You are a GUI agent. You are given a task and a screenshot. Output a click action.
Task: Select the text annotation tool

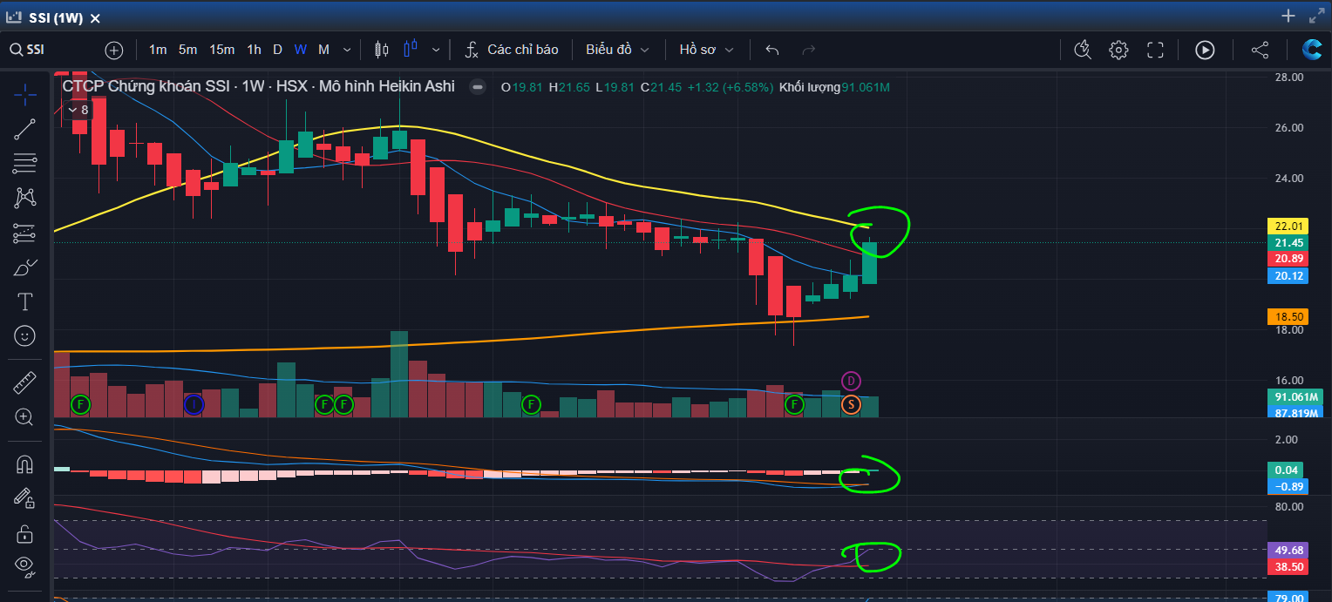pyautogui.click(x=25, y=301)
